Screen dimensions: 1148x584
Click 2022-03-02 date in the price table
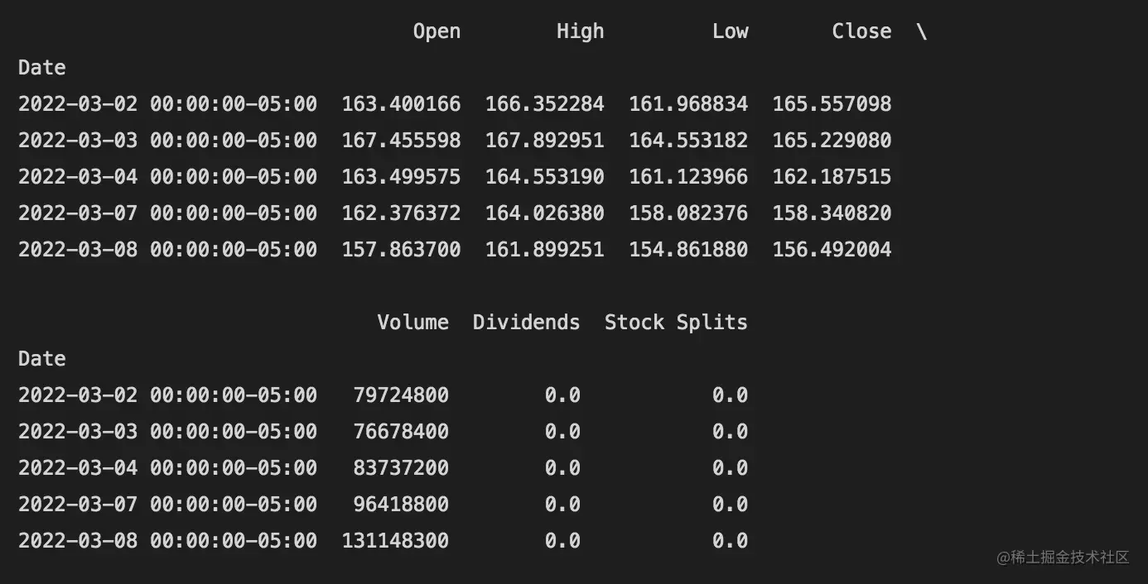167,104
